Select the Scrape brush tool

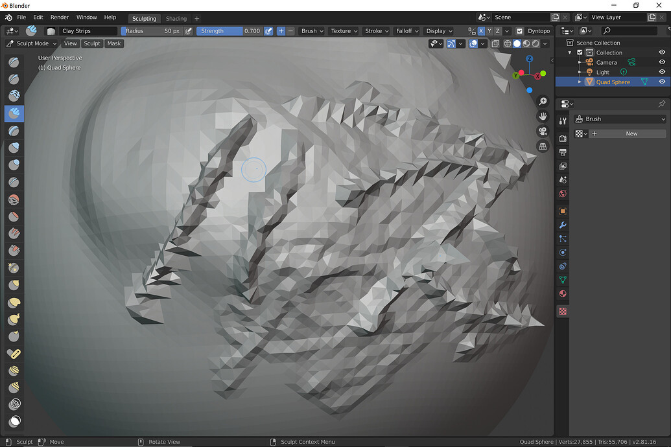14,250
